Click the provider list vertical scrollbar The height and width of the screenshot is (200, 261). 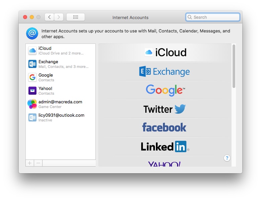pos(234,66)
